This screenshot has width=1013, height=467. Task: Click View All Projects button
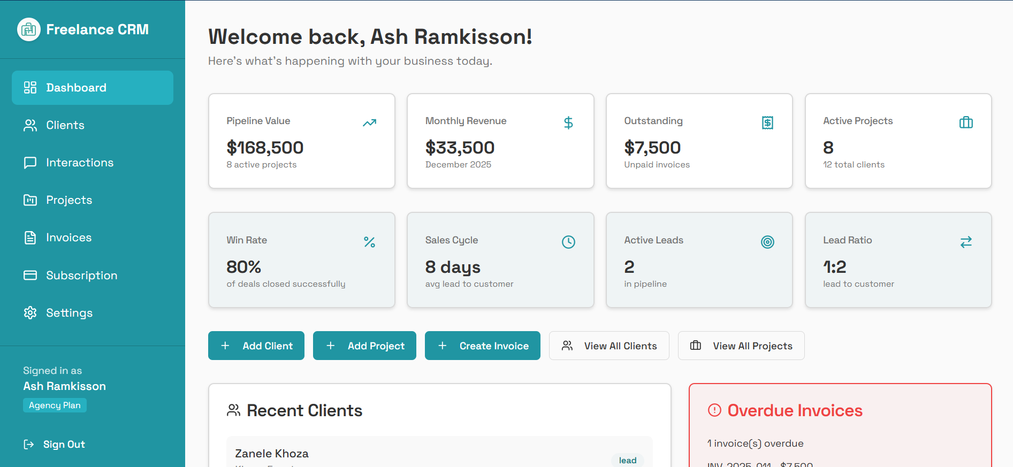(741, 346)
